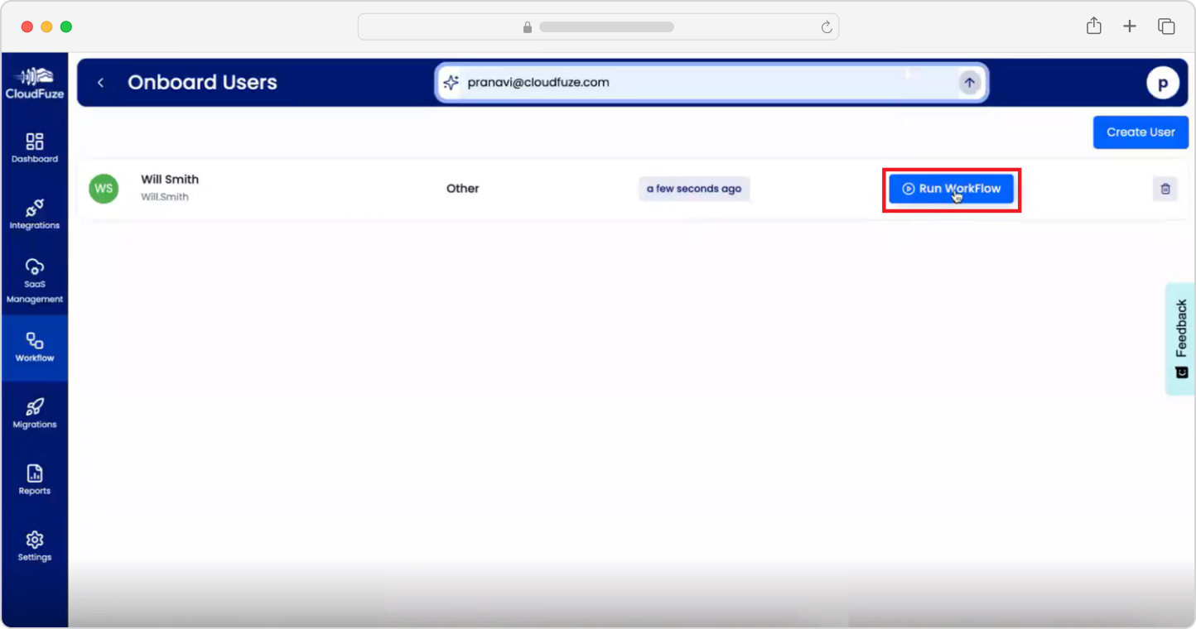Click the sparkle AI icon in search
The image size is (1196, 629).
pyautogui.click(x=451, y=83)
